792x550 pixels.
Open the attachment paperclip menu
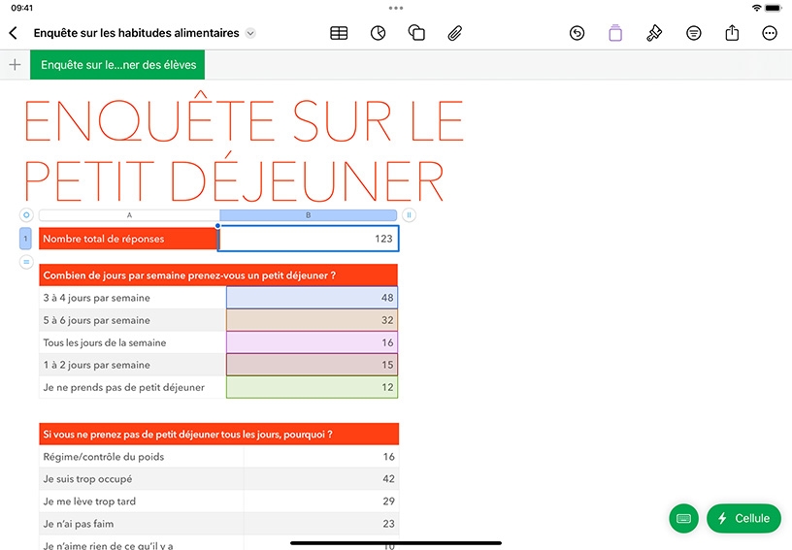455,33
